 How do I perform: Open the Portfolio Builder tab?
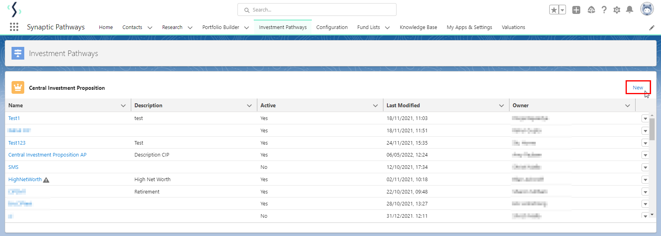tap(221, 27)
